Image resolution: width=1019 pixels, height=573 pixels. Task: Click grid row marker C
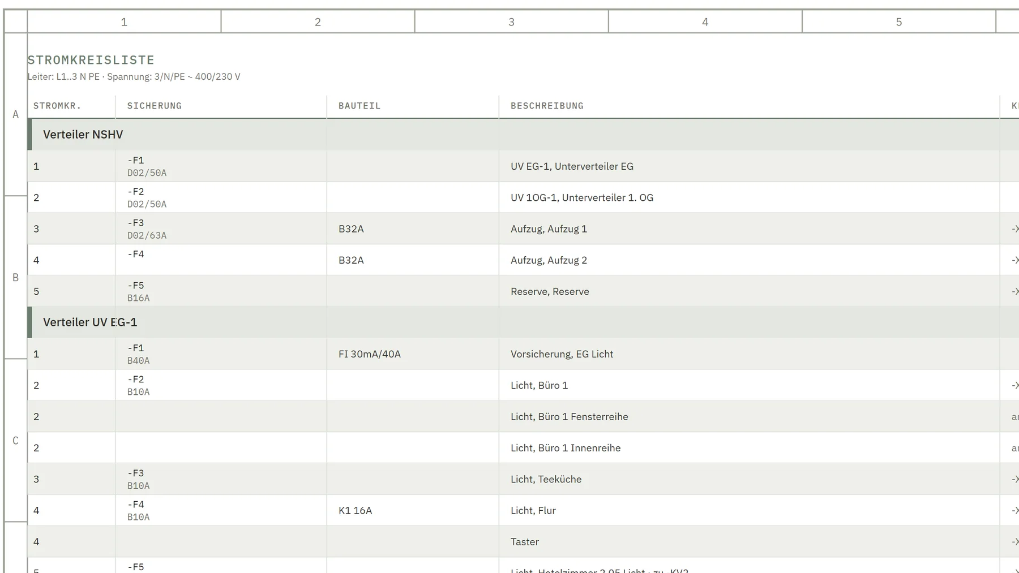pos(16,441)
